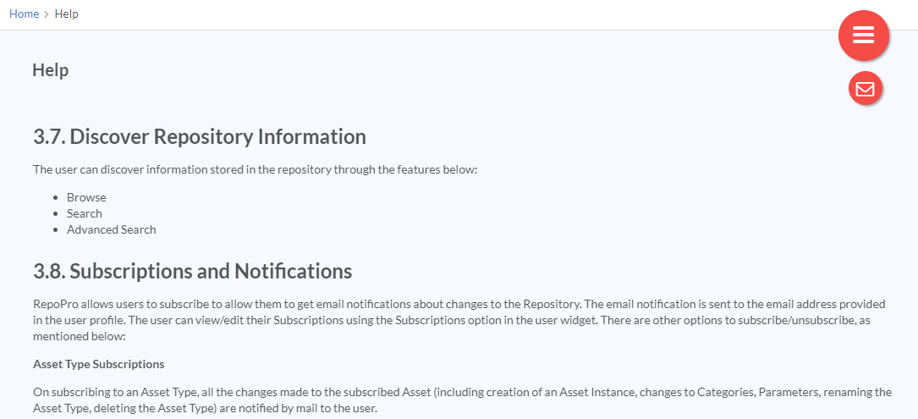Click the bullet beside the Search item

pyautogui.click(x=56, y=214)
